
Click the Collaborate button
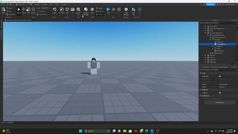(x=210, y=4)
